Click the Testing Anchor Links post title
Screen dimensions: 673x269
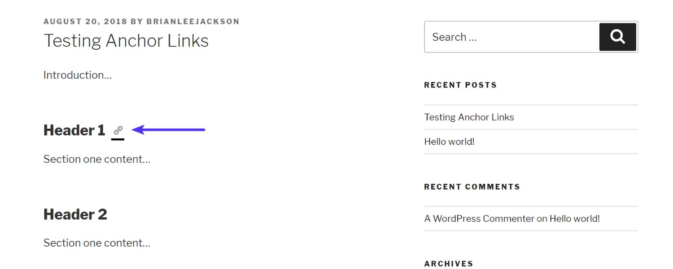126,40
